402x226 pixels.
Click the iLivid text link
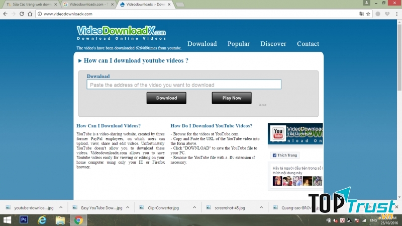tap(262, 105)
